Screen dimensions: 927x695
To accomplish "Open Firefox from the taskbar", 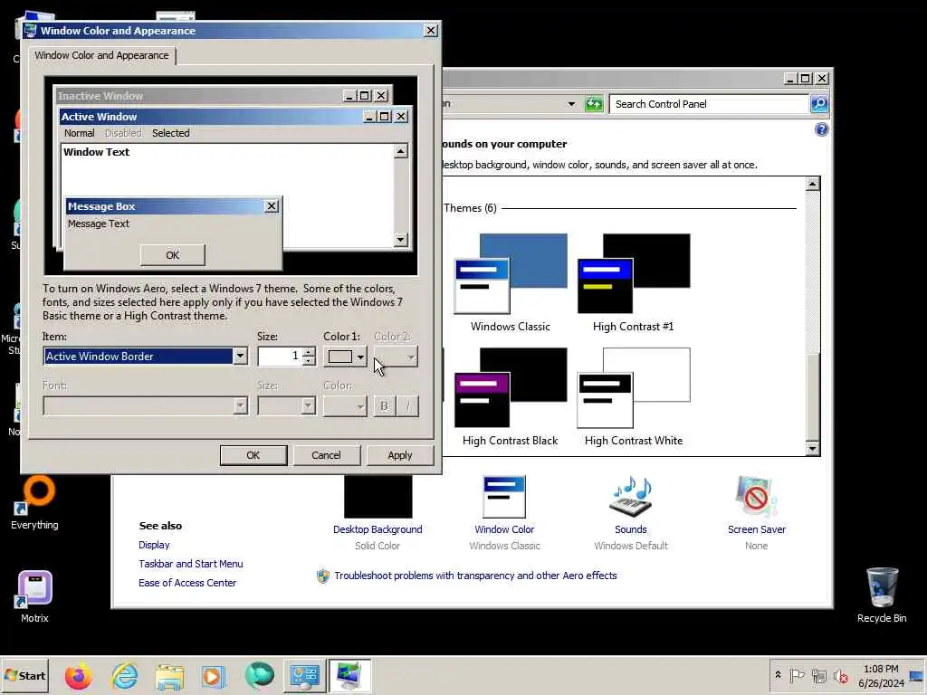I will tap(78, 676).
